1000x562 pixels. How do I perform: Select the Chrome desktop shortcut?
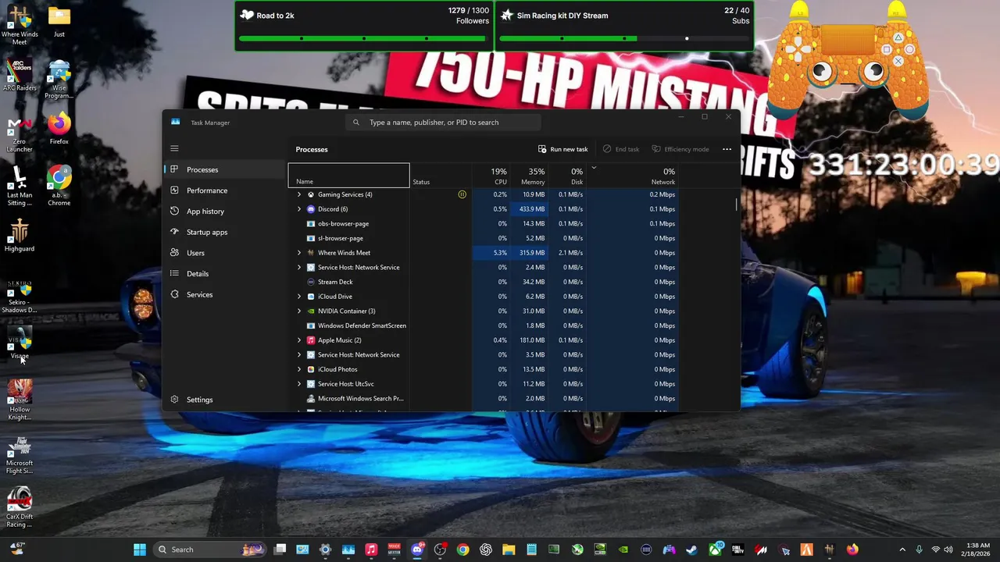pos(59,184)
